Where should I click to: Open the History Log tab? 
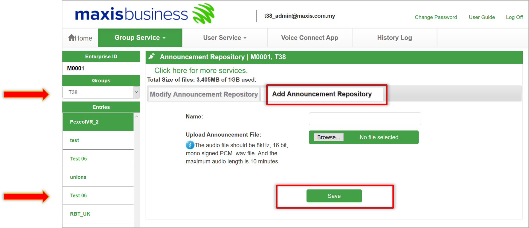tap(394, 38)
